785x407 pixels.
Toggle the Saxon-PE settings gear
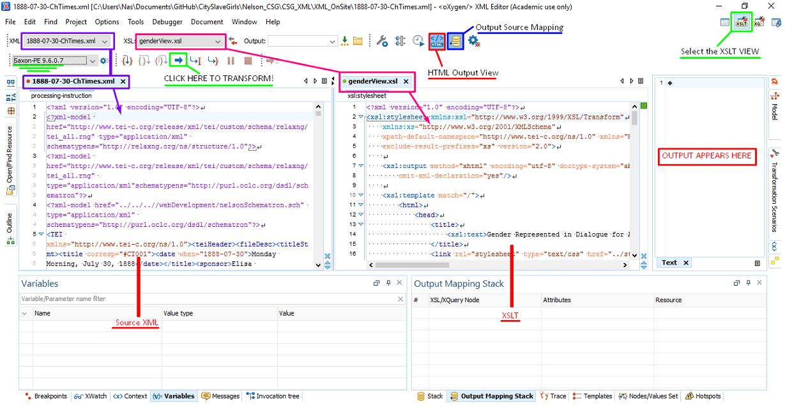coord(103,60)
